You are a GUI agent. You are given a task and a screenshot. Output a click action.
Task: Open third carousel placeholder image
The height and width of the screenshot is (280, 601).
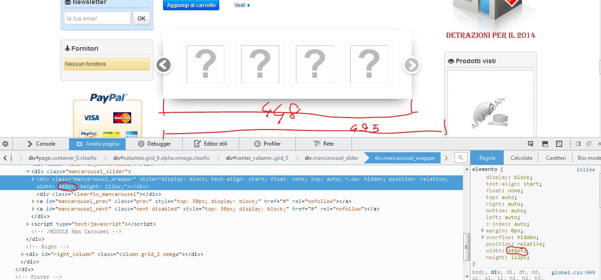coord(315,65)
